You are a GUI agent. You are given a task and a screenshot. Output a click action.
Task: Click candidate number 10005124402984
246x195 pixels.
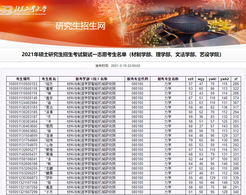[x=23, y=103]
